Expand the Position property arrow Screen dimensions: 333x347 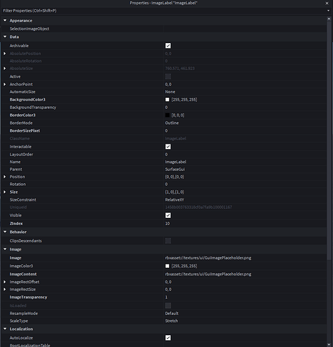coord(5,177)
